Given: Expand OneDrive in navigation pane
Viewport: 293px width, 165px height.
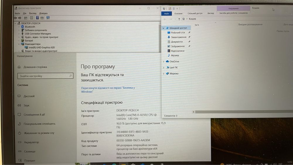Looking at the screenshot, I should coord(163,62).
